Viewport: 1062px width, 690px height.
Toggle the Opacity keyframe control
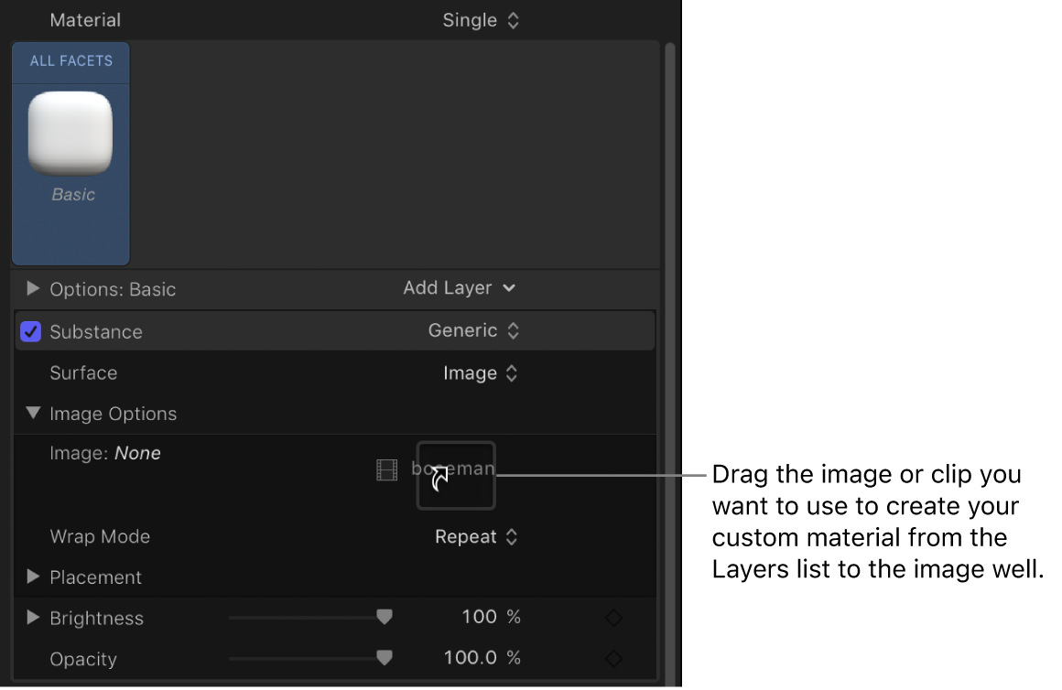point(613,658)
